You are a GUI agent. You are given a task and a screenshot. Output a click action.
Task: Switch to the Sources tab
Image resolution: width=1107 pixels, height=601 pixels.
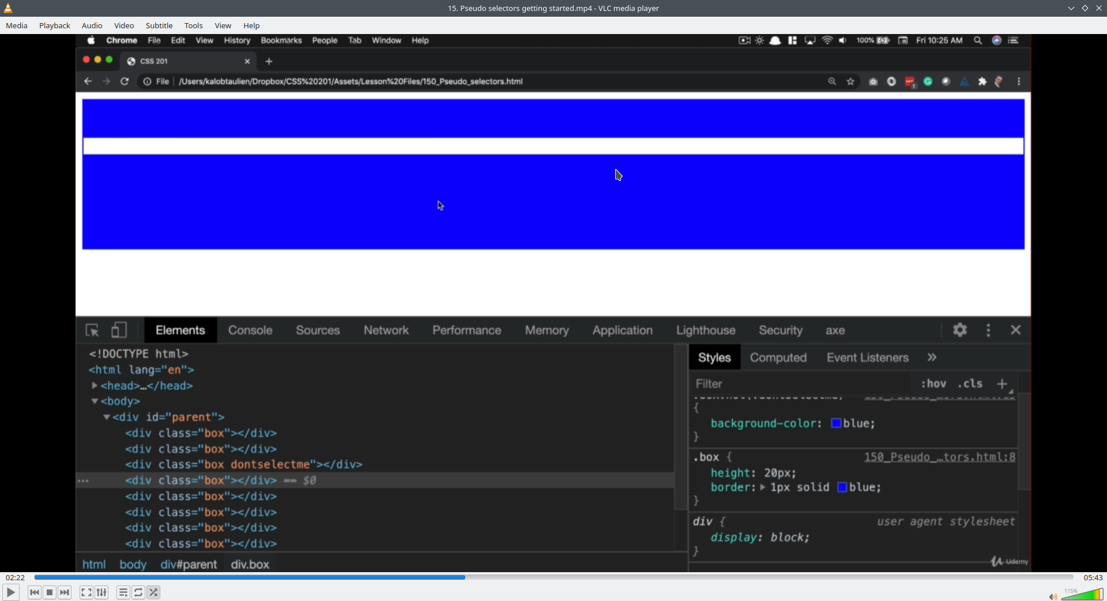pyautogui.click(x=318, y=330)
